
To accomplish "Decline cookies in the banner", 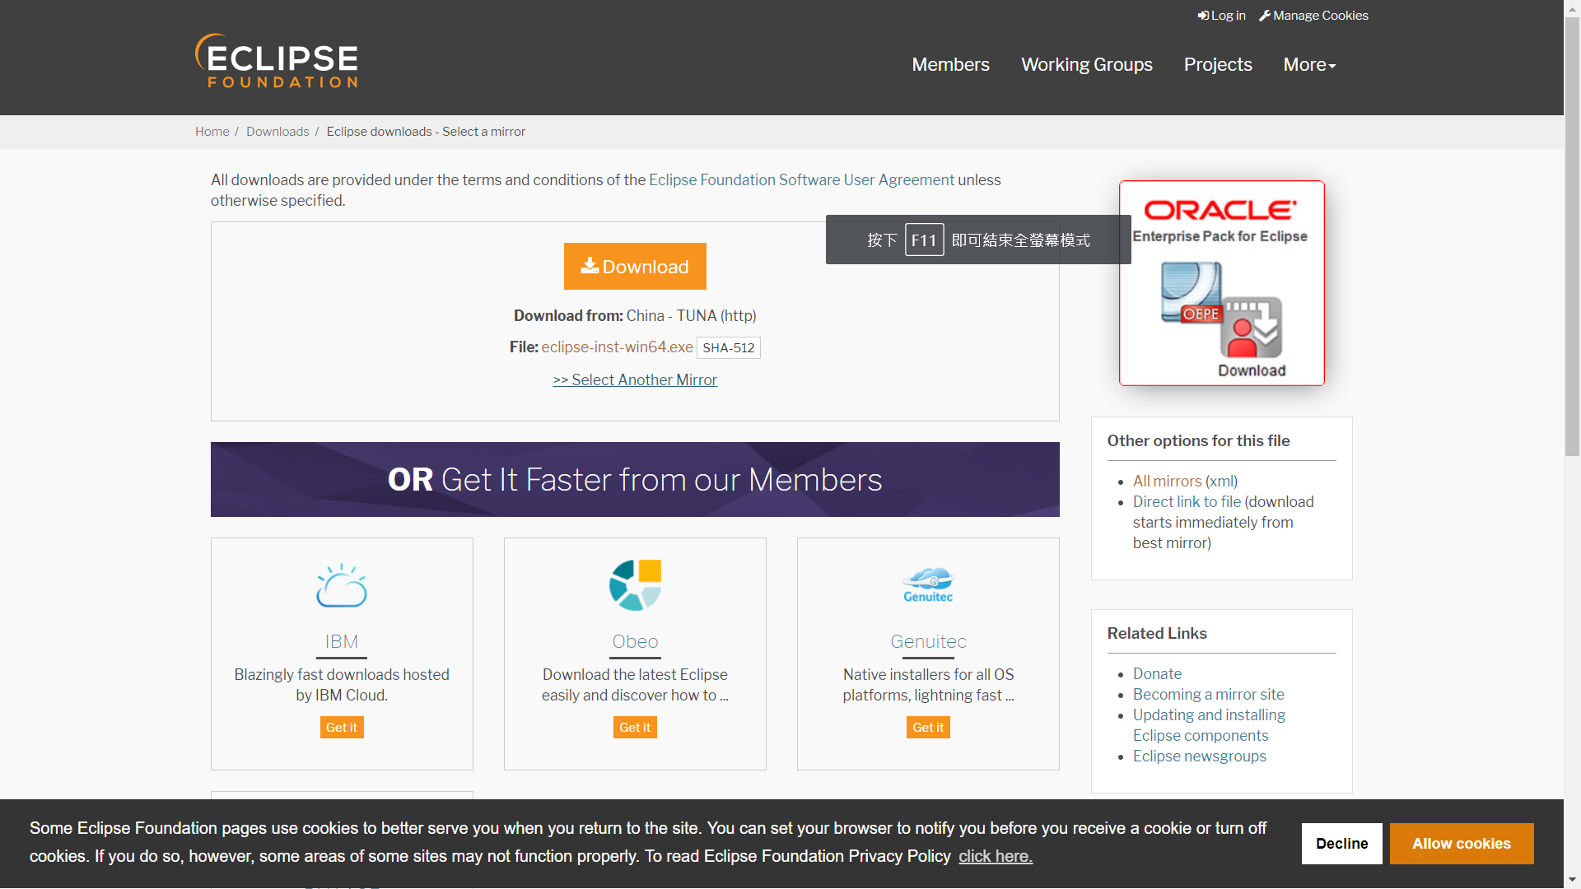I will point(1341,844).
